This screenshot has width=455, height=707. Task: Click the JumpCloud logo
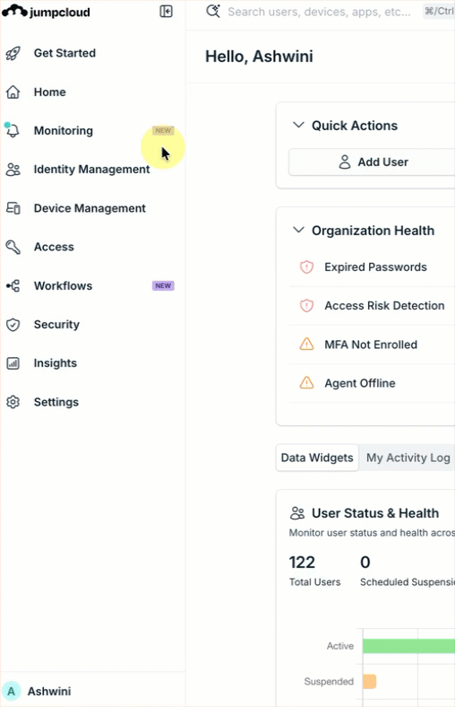click(x=46, y=12)
